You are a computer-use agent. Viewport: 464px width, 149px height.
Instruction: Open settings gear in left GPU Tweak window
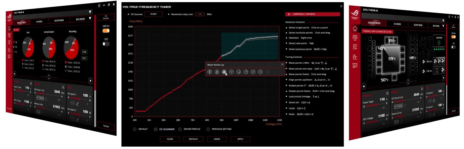click(x=99, y=5)
